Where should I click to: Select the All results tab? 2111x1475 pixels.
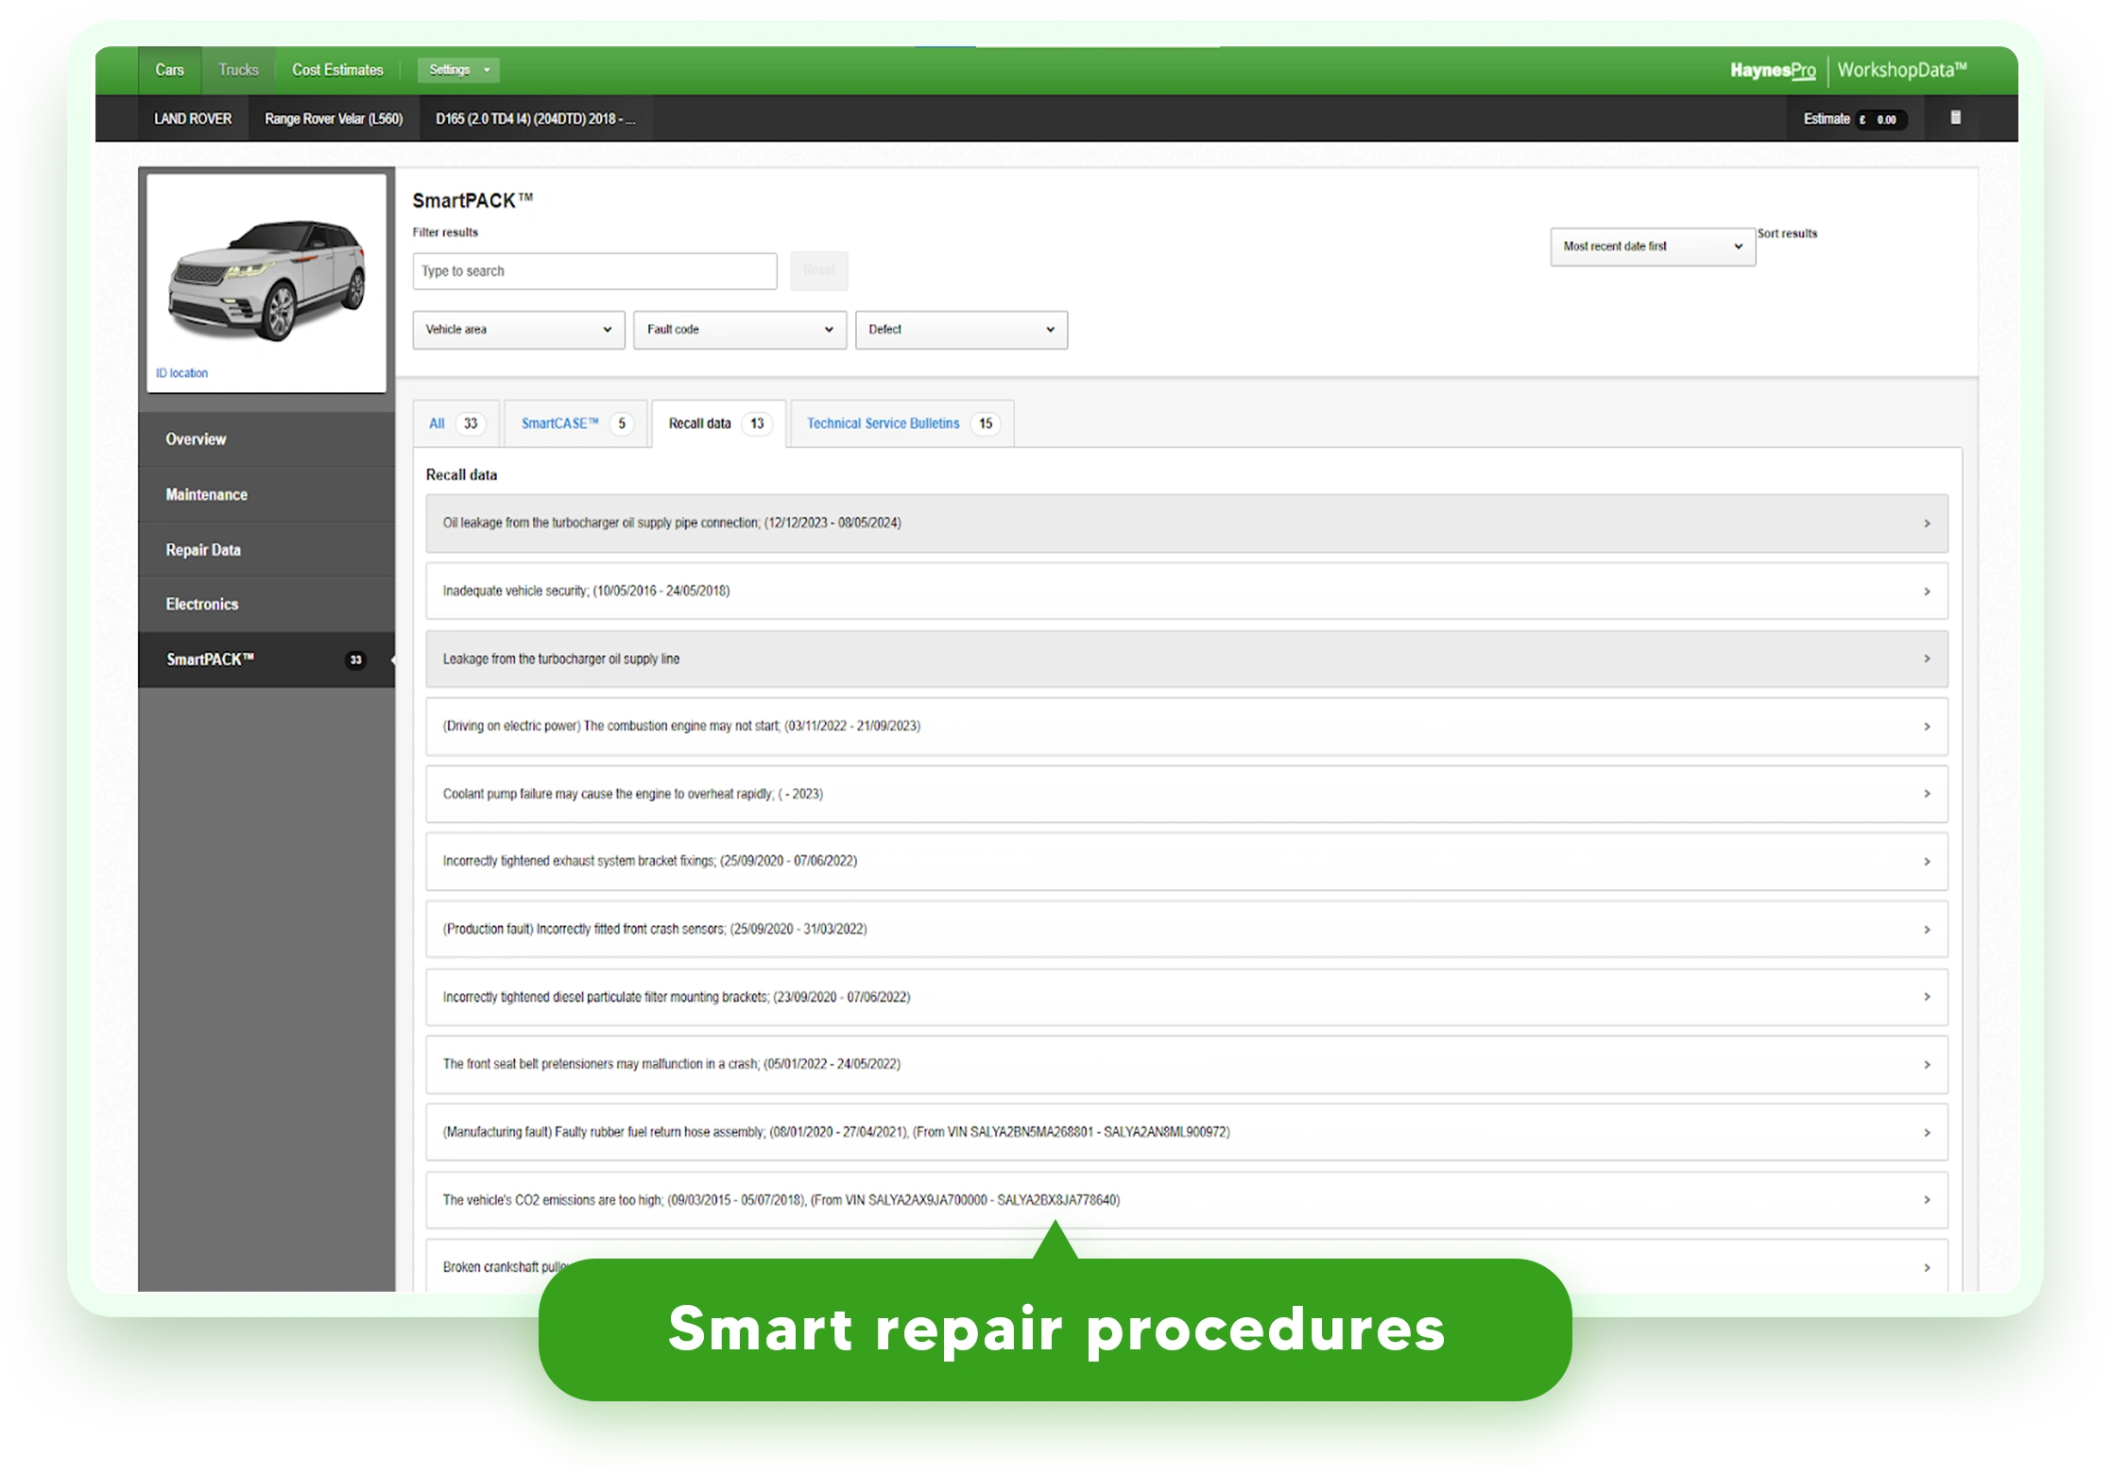tap(456, 423)
